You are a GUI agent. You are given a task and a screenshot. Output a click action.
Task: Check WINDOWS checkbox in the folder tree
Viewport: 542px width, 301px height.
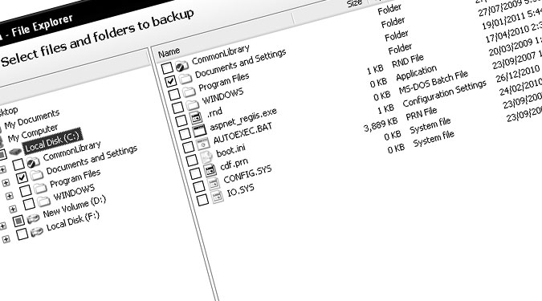29,204
